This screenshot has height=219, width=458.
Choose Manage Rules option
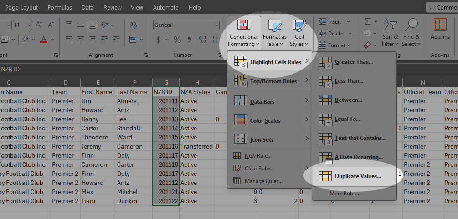[270, 181]
